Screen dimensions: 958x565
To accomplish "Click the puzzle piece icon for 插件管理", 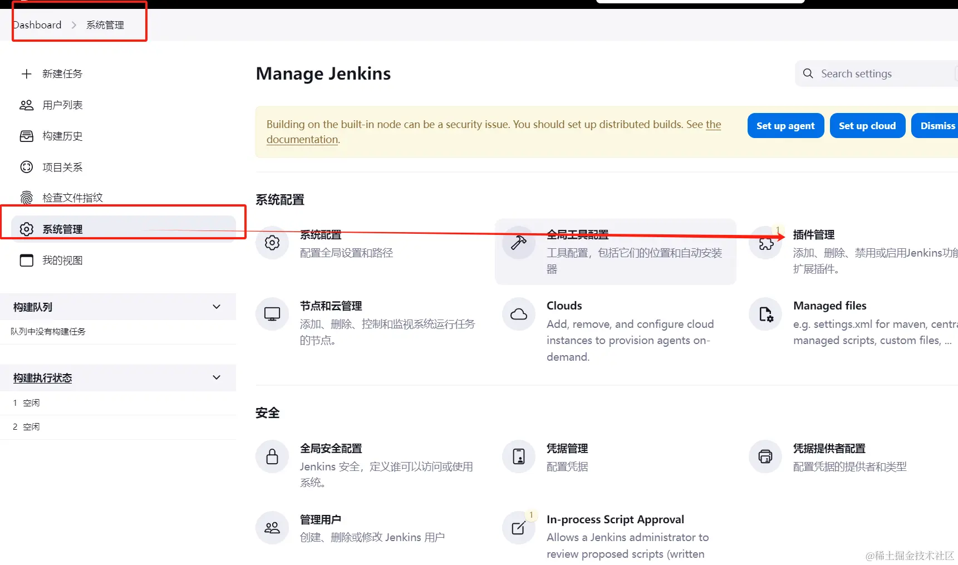I will (766, 244).
